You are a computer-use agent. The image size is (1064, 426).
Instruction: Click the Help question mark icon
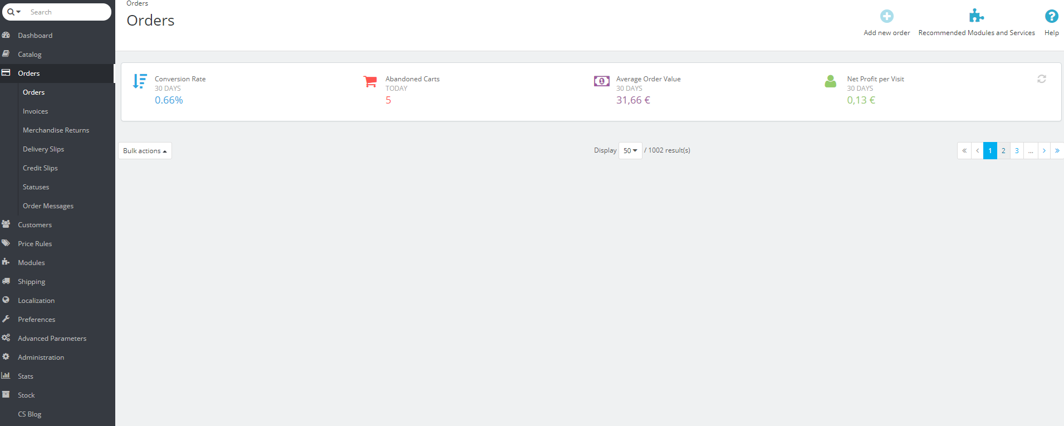point(1052,16)
